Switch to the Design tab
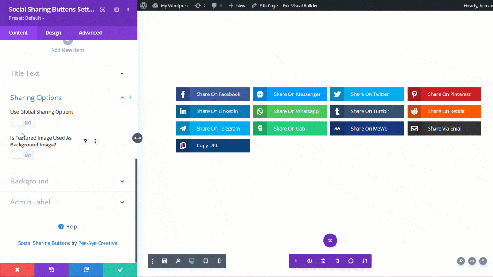This screenshot has height=277, width=493. (x=53, y=33)
